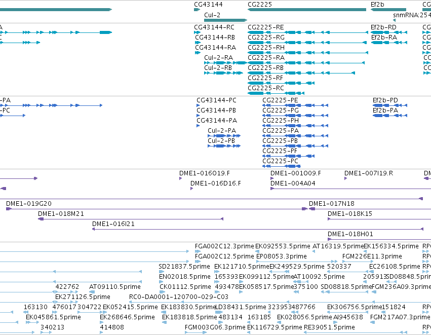Click protein Cul-2-PB label
This screenshot has width=431, height=335.
point(221,141)
